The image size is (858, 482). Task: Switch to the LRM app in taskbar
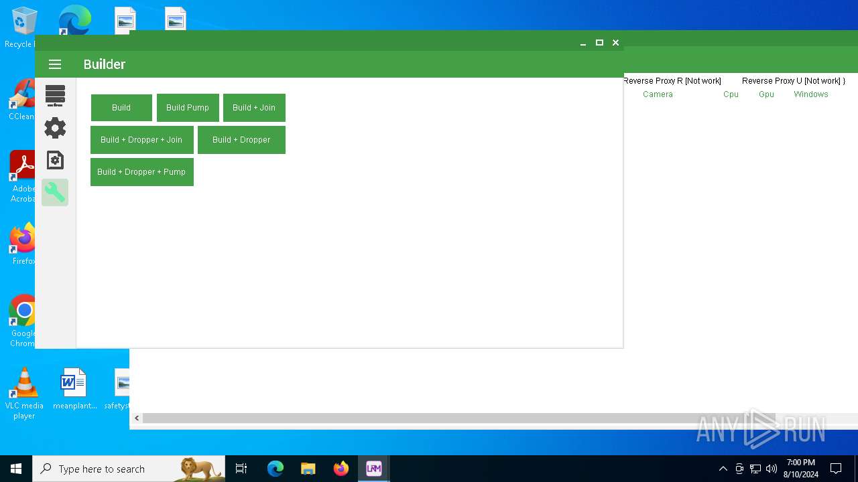pyautogui.click(x=373, y=469)
